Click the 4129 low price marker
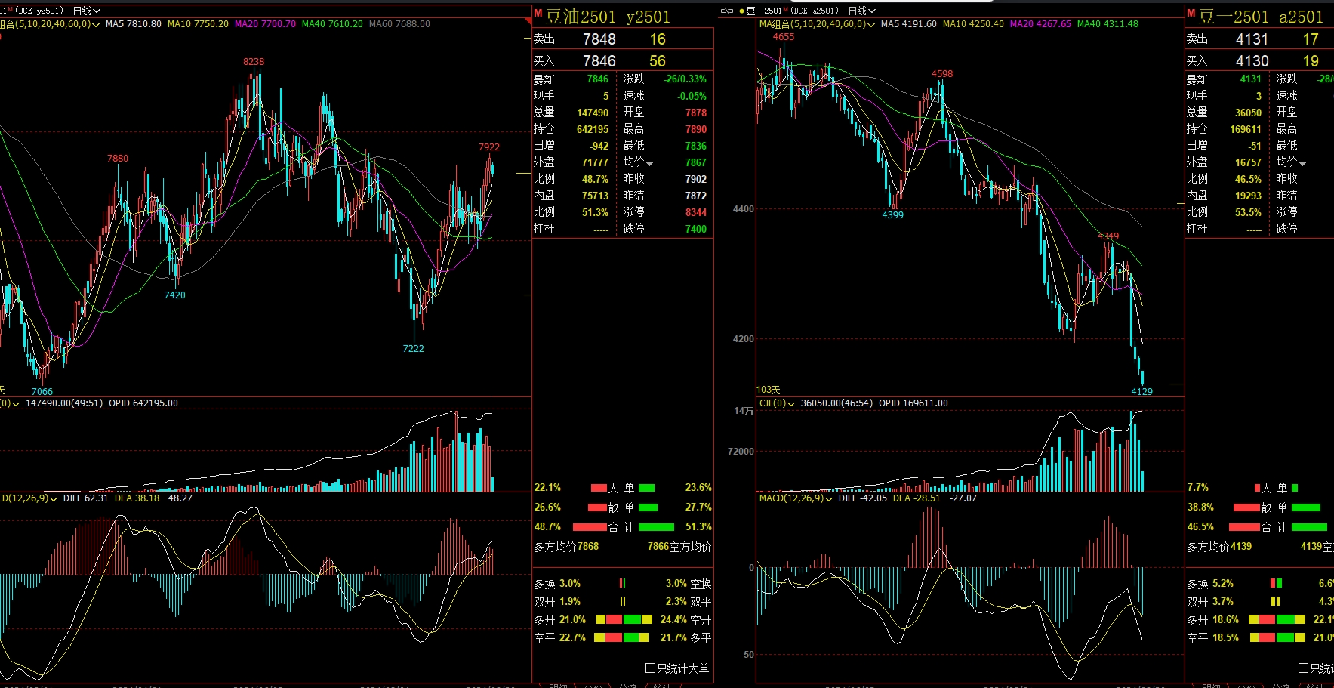Viewport: 1334px width, 688px height. (x=1141, y=391)
